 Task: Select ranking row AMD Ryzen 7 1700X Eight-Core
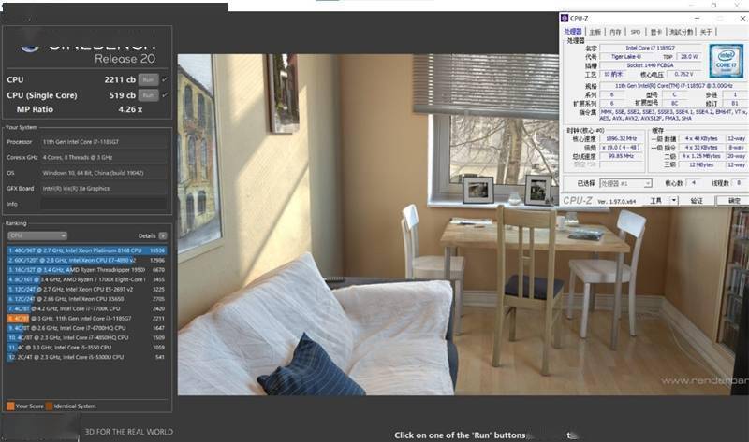pyautogui.click(x=86, y=279)
